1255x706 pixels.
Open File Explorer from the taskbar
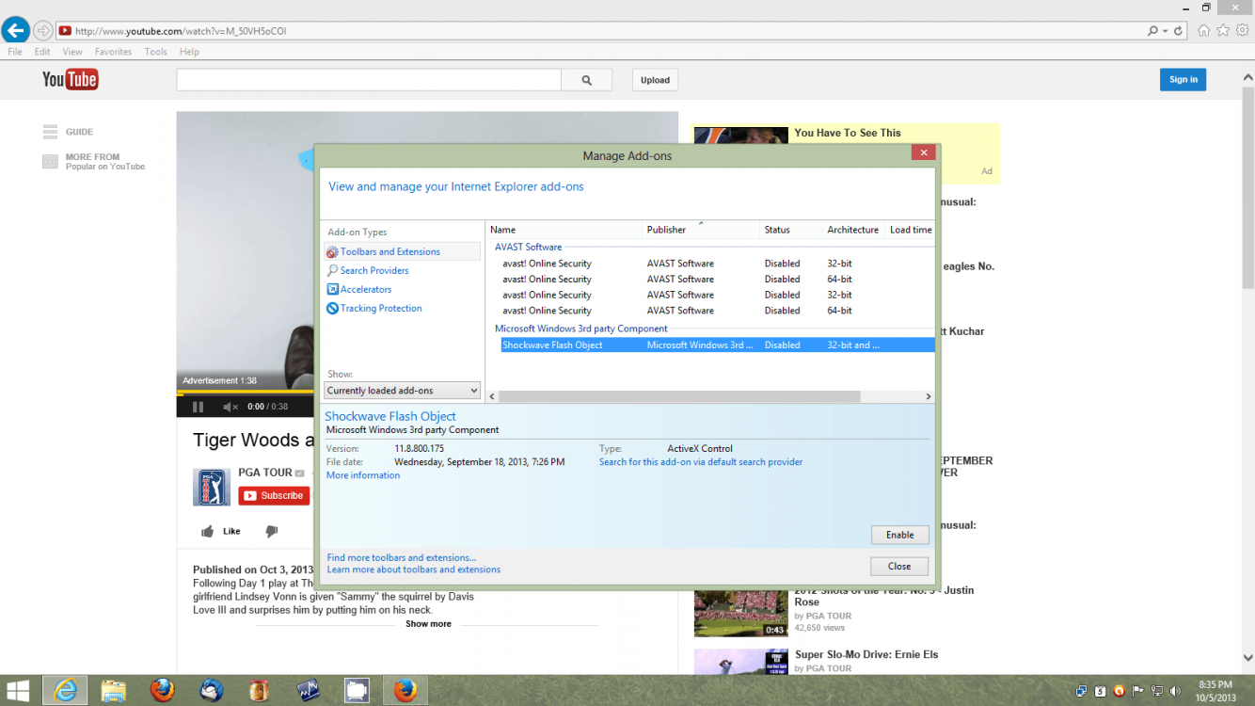tap(114, 691)
